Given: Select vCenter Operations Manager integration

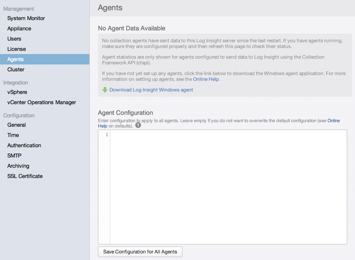Looking at the screenshot, I should [42, 102].
